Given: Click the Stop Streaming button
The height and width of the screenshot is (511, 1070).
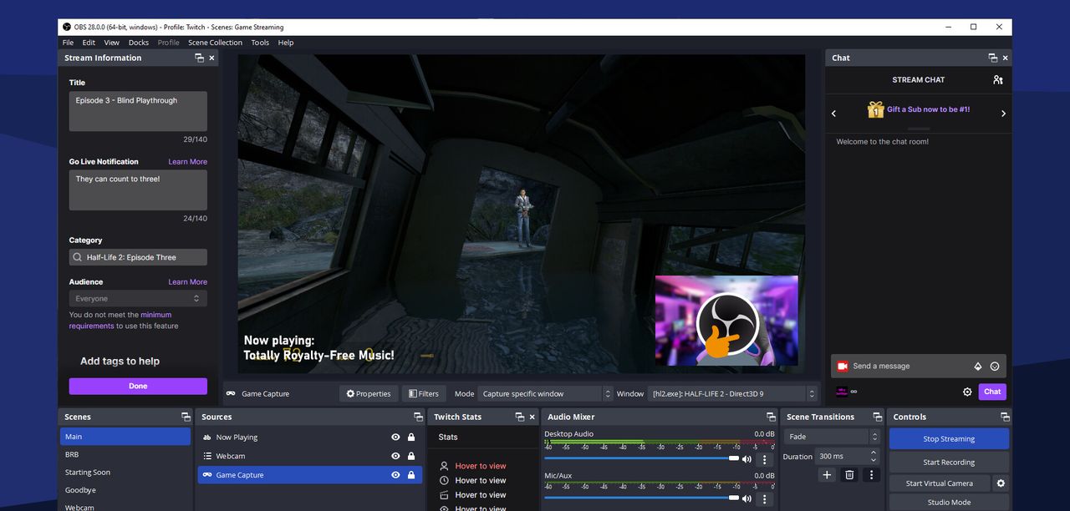Looking at the screenshot, I should (x=949, y=439).
